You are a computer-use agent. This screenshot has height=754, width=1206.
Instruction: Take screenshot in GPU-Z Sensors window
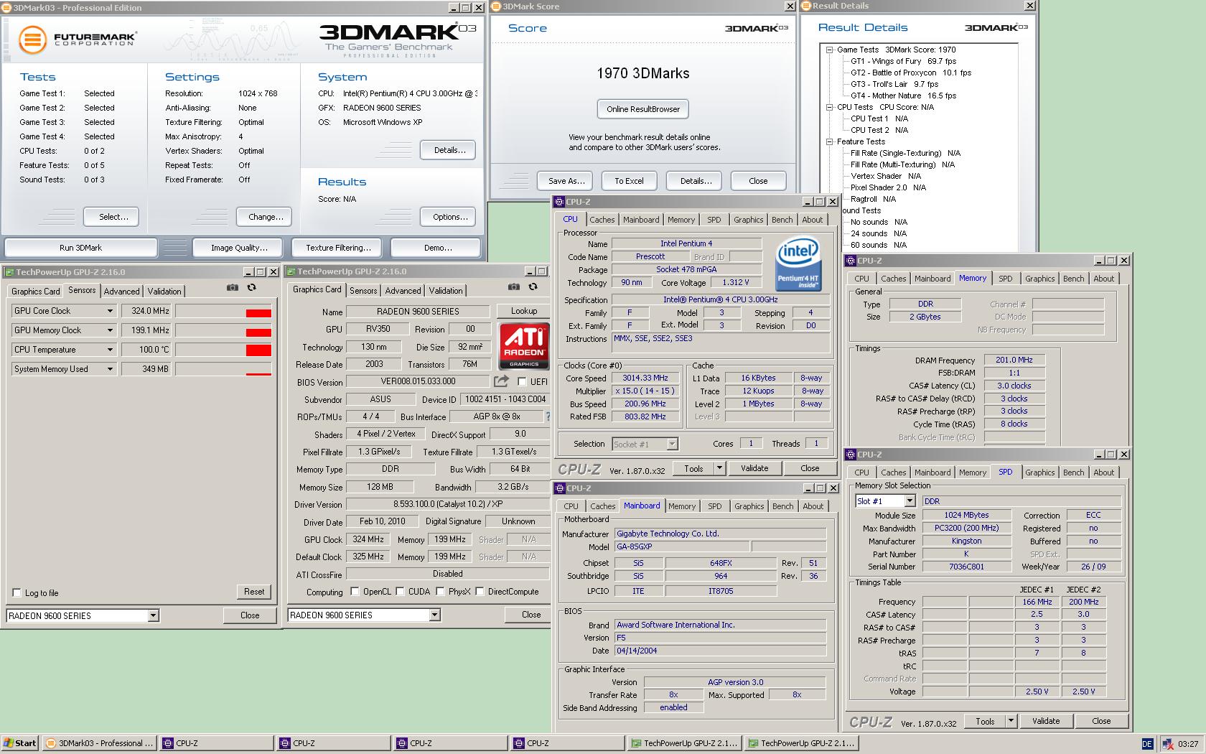pos(233,287)
